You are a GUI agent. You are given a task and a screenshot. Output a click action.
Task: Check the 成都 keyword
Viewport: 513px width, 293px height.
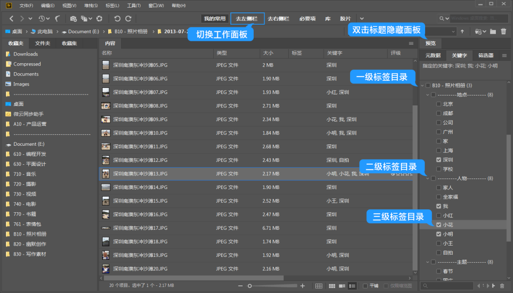click(x=439, y=113)
